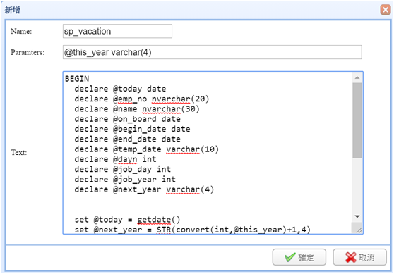Click the scrollbar up arrow in Text area
Screen dimensions: 394x274
point(357,78)
